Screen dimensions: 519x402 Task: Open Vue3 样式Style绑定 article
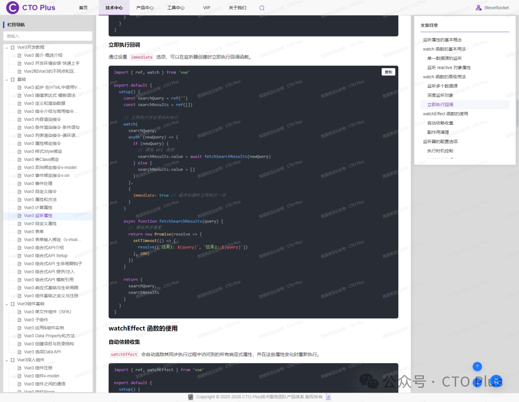43,152
